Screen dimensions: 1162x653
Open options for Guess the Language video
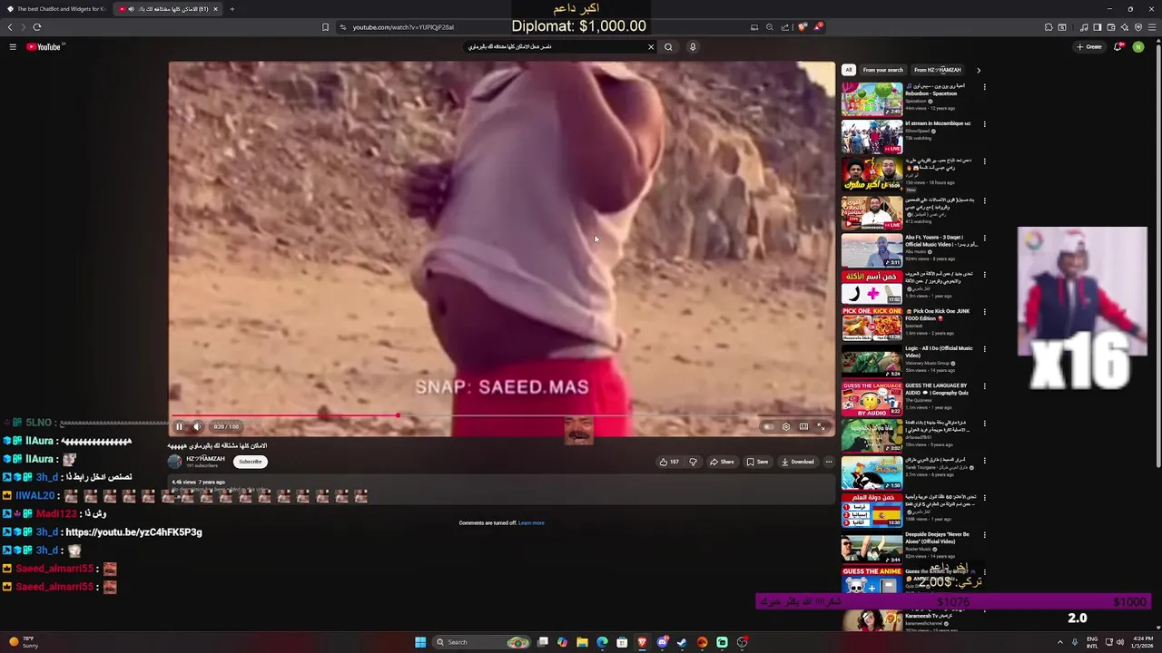point(984,385)
